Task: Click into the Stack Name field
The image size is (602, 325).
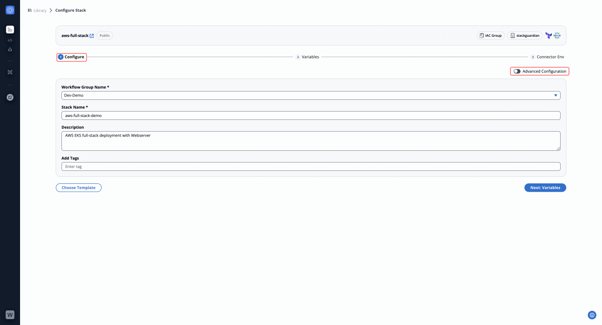Action: pyautogui.click(x=311, y=115)
